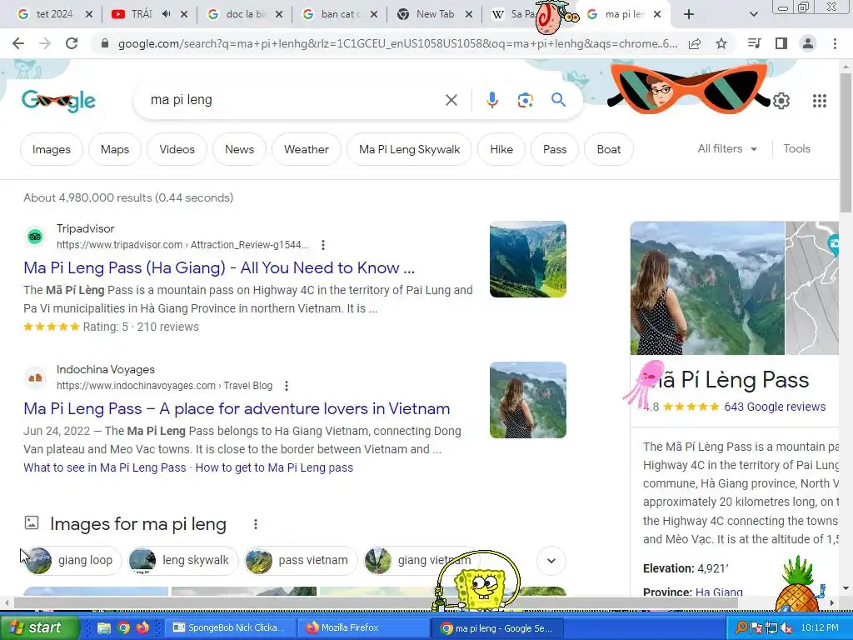Click the Google doodle logo
Screen dimensions: 853x640
[59, 101]
